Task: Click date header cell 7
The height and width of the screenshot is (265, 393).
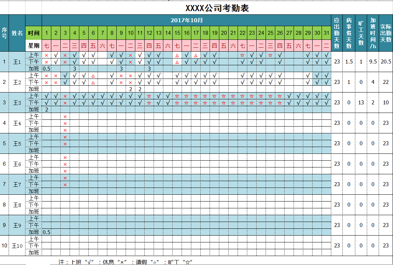Action: click(x=103, y=33)
